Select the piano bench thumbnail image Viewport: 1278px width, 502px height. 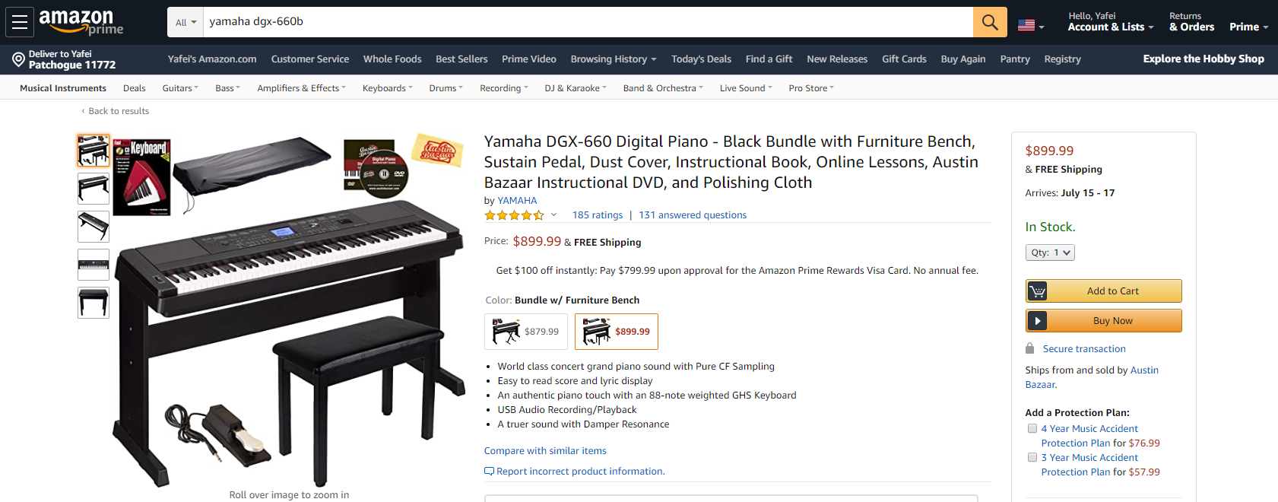coord(94,303)
